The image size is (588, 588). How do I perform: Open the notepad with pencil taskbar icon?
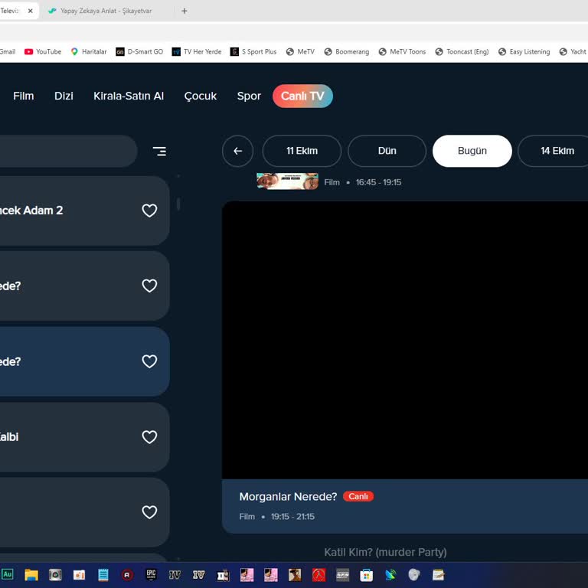point(439,574)
